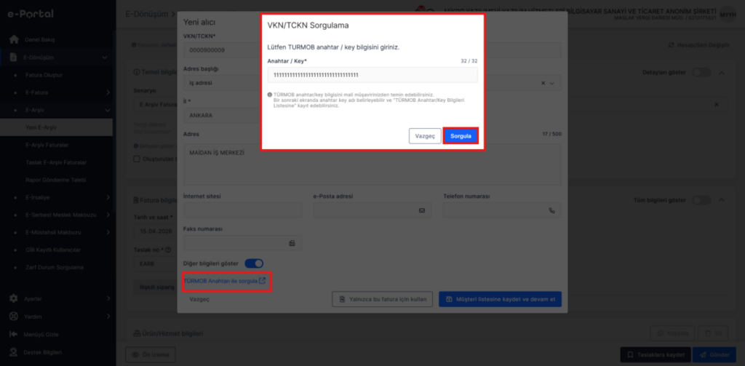This screenshot has width=745, height=366.
Task: Expand E-Müstahsil Makbuzu submenu
Action: pyautogui.click(x=108, y=232)
